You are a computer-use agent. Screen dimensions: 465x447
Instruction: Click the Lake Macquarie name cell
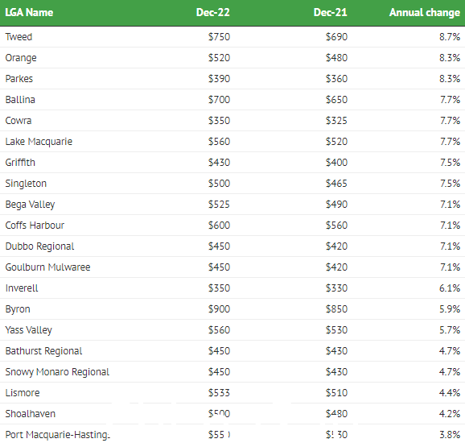point(39,142)
